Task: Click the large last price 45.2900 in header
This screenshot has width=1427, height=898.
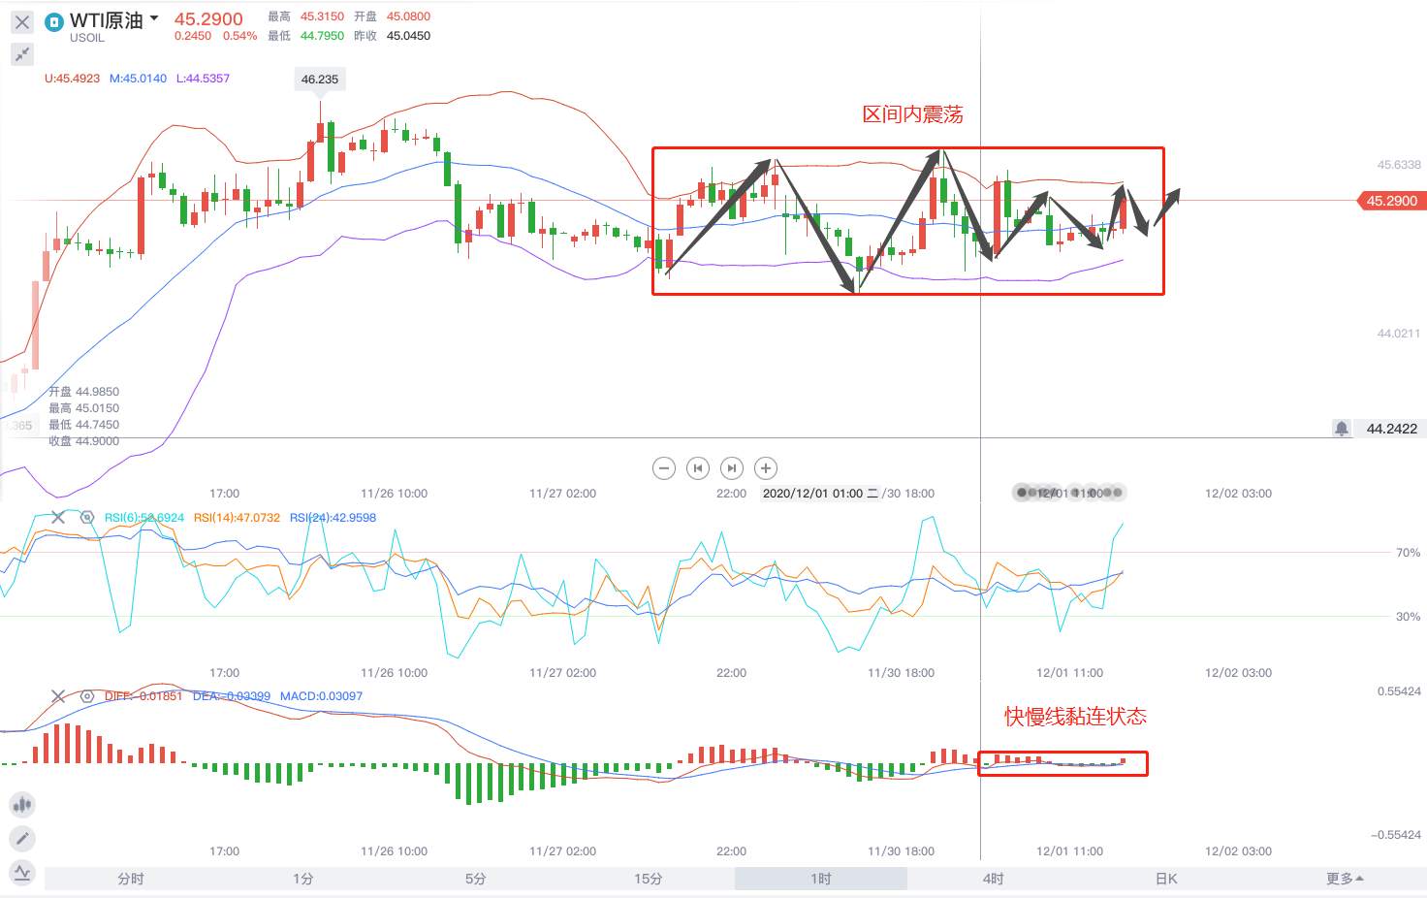Action: click(208, 18)
